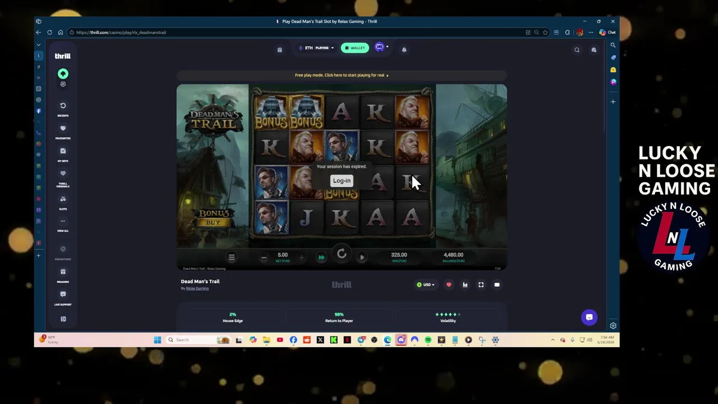Click the 2% House Edge stat

[233, 318]
